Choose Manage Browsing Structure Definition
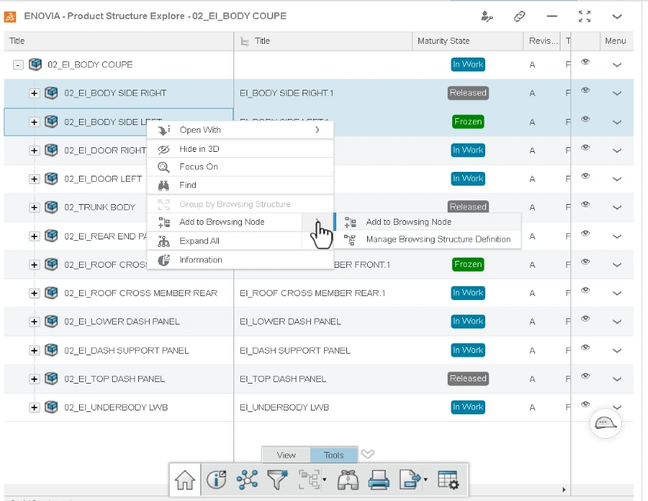The width and height of the screenshot is (648, 501). 428,239
